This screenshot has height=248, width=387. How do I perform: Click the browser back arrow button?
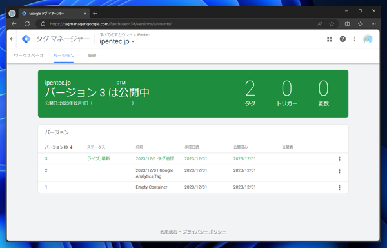pyautogui.click(x=14, y=24)
